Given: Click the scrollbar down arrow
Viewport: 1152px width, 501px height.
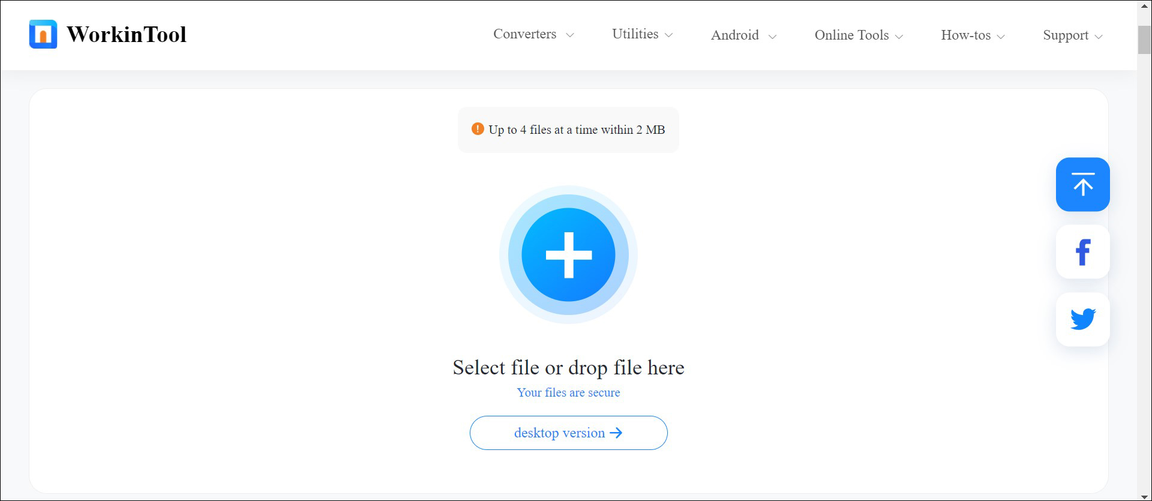Looking at the screenshot, I should 1144,496.
